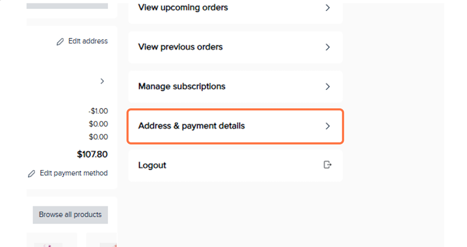
Task: Click the pencil icon beside Edit address
Action: [x=60, y=42]
